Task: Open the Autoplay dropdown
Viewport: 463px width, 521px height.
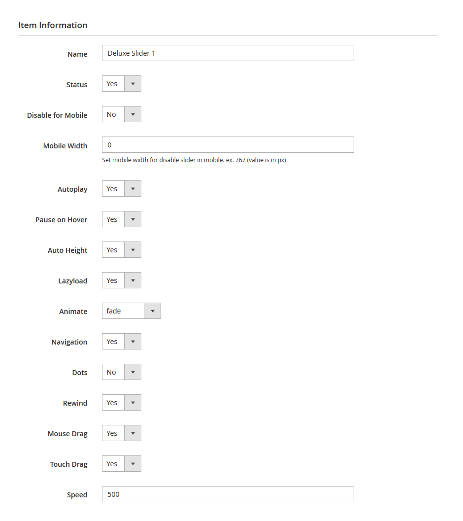Action: pyautogui.click(x=122, y=189)
